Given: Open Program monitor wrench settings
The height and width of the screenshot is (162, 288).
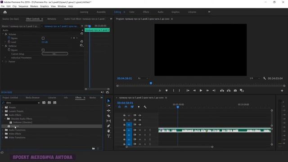Looking at the screenshot, I should pos(264,78).
